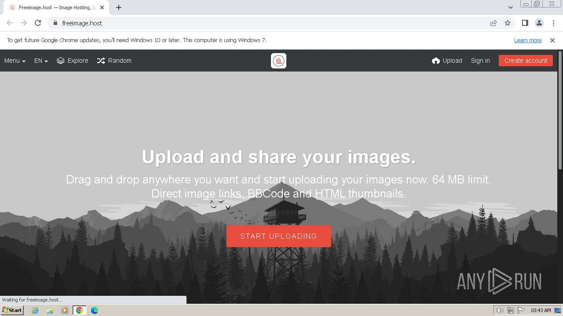Open the Windows Start menu
This screenshot has width=563, height=316.
(12, 310)
